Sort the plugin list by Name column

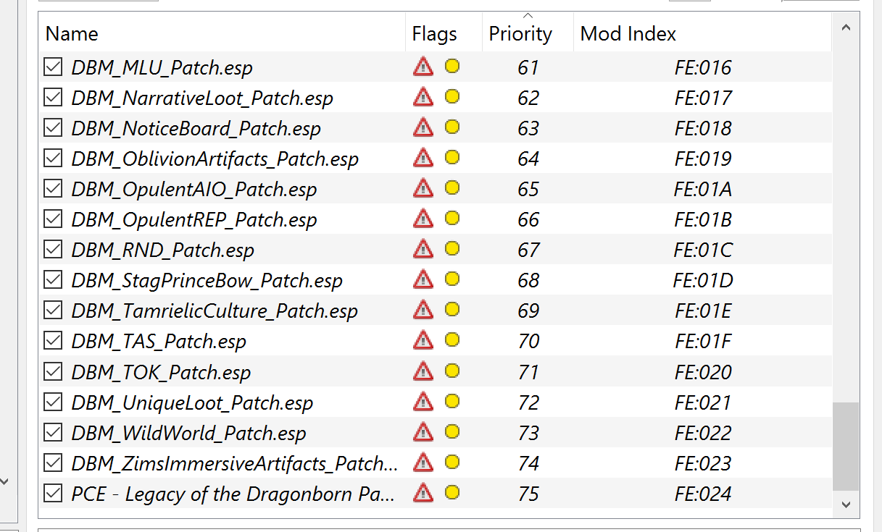click(x=72, y=34)
